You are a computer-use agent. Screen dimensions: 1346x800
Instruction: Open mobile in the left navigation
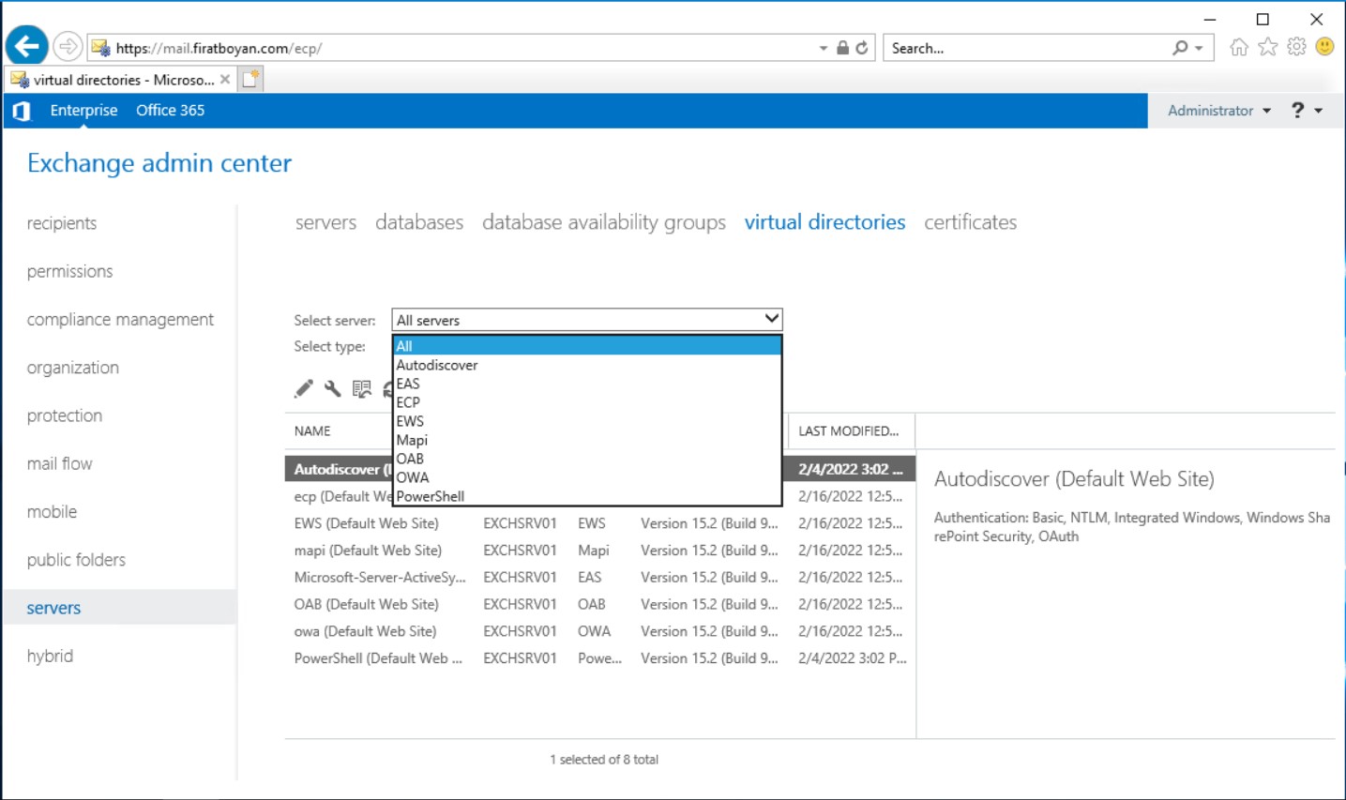[53, 511]
